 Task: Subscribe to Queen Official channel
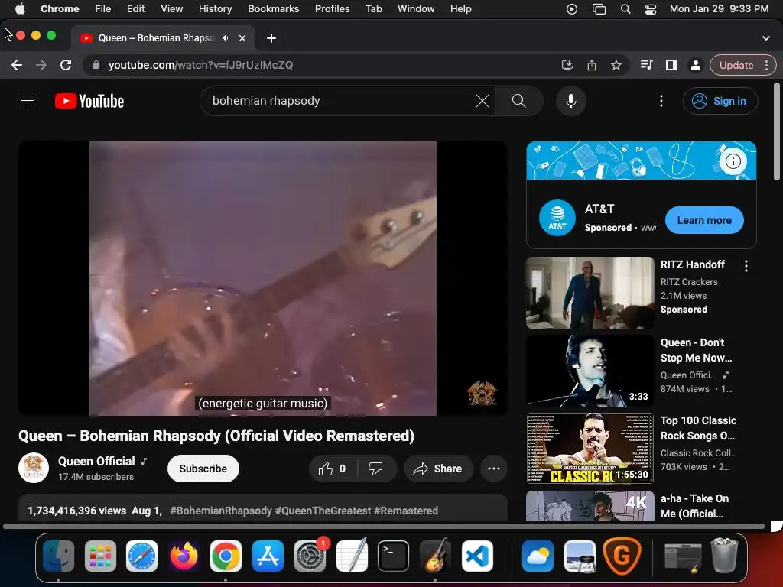pos(203,469)
